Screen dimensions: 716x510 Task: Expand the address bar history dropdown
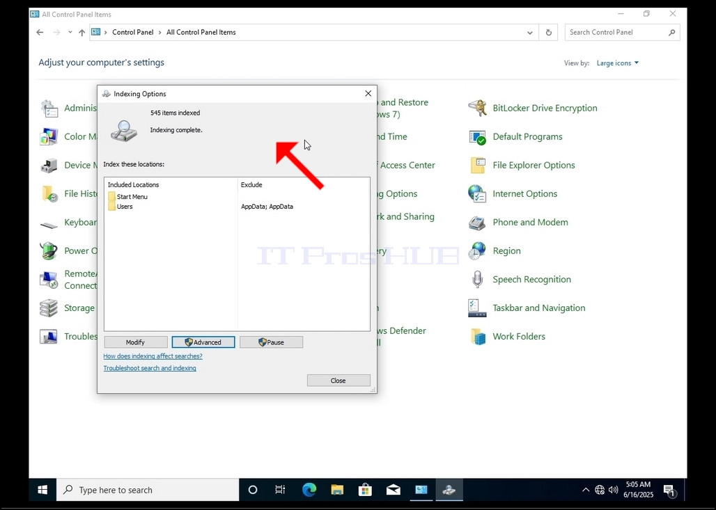point(530,33)
